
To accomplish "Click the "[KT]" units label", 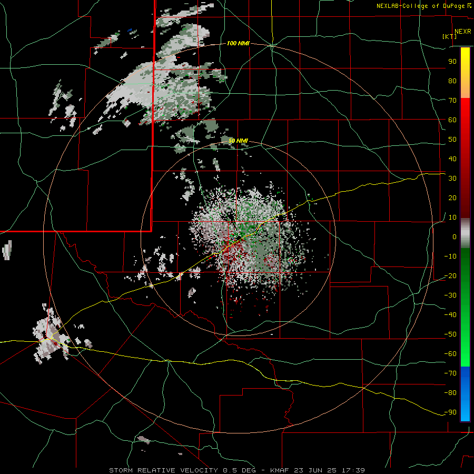I will [449, 36].
